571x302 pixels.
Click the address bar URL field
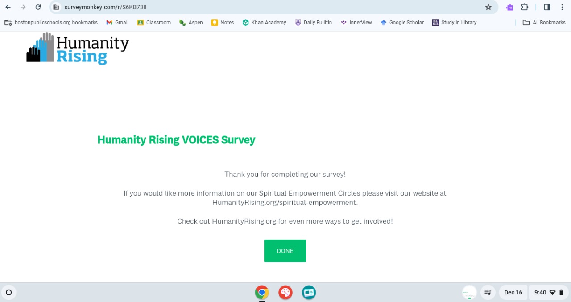[268, 7]
